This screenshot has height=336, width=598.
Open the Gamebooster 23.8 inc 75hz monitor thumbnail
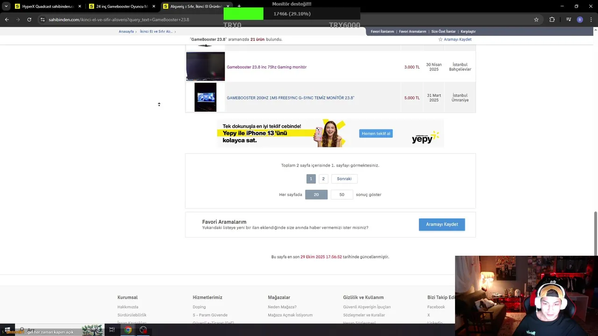(x=206, y=66)
